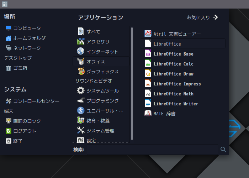Click the システム管理 wrench icon
Viewport: 249px width, 178px height.
point(81,130)
